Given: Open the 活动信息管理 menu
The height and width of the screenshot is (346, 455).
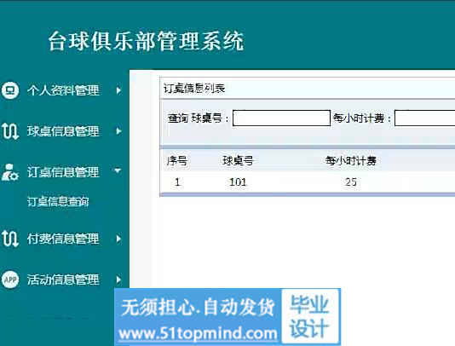Looking at the screenshot, I should (x=63, y=280).
